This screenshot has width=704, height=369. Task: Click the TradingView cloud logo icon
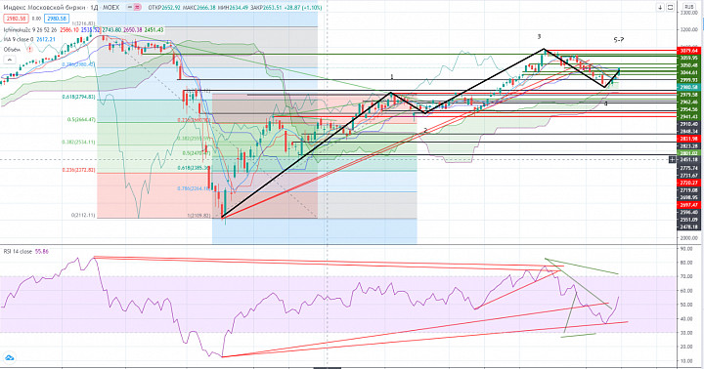10,358
